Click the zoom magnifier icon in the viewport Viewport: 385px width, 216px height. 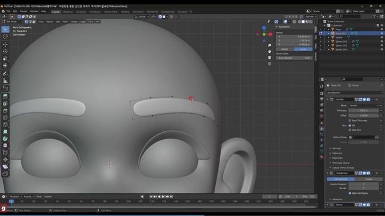(269, 46)
